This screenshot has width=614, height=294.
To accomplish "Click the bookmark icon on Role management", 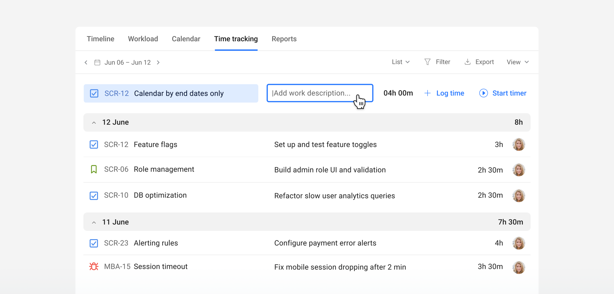I will (x=94, y=169).
